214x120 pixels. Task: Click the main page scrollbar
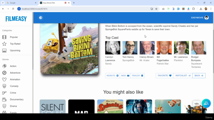(x=213, y=52)
